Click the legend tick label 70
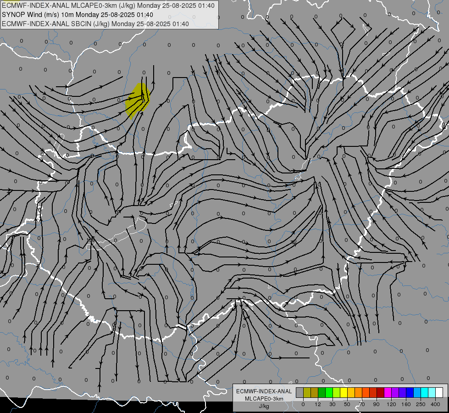The image size is (449, 413). coord(362,404)
